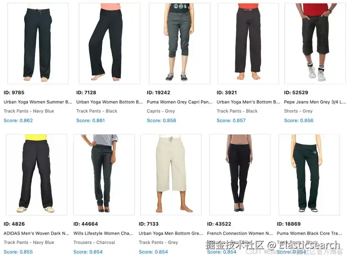
Task: Open the Puma Women Black Core track pants image
Action: pos(309,174)
